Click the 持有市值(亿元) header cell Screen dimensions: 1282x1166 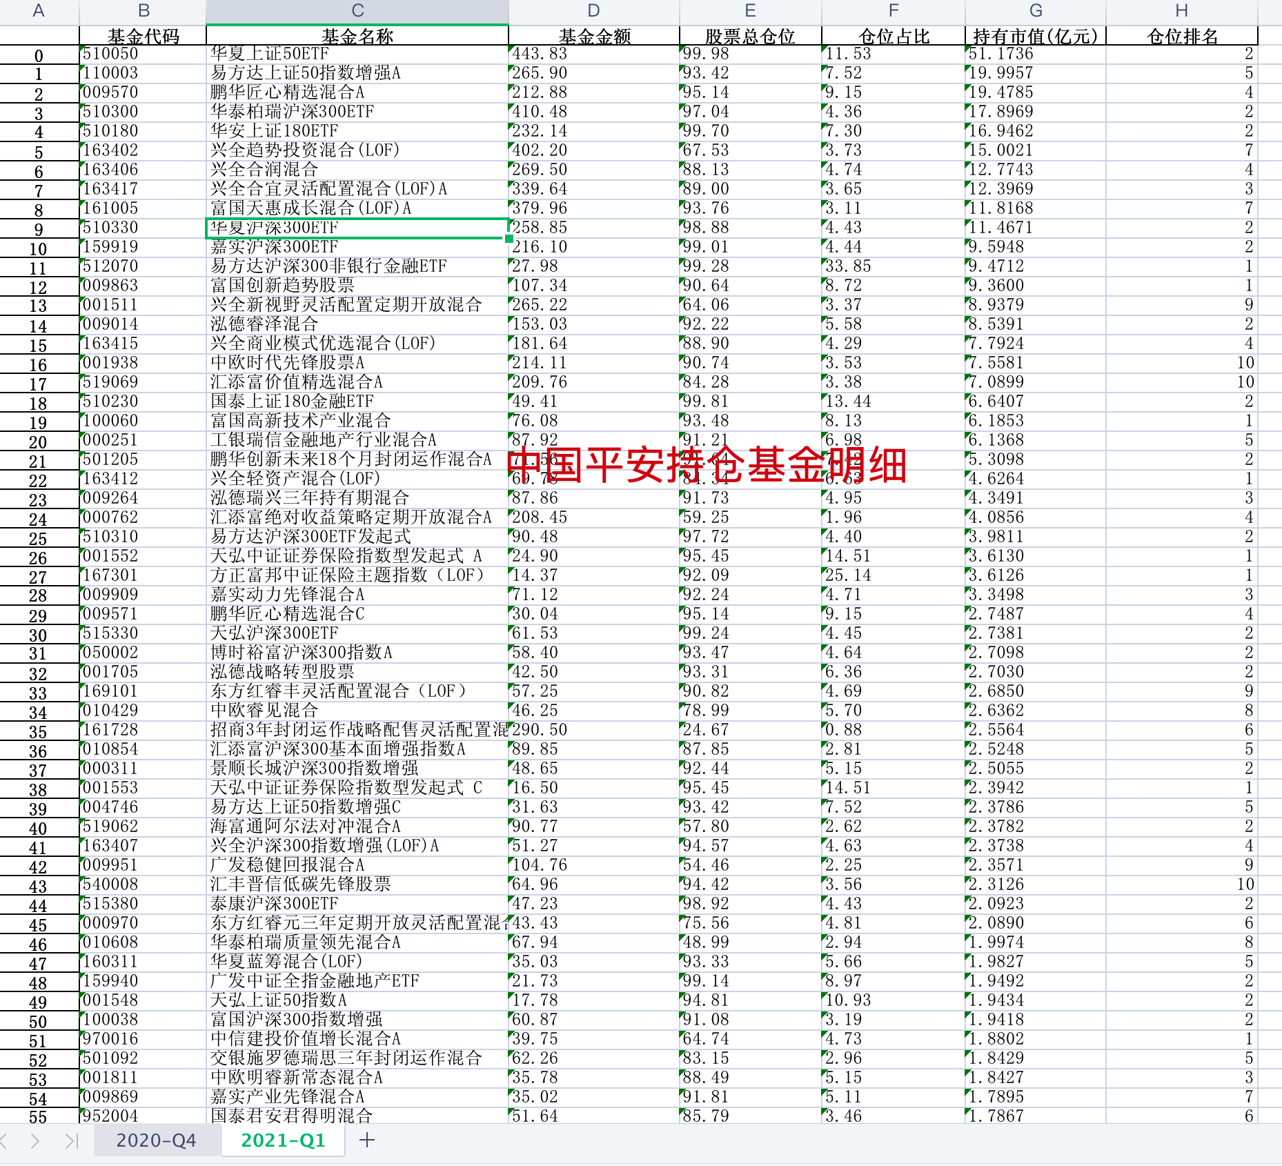click(1036, 36)
